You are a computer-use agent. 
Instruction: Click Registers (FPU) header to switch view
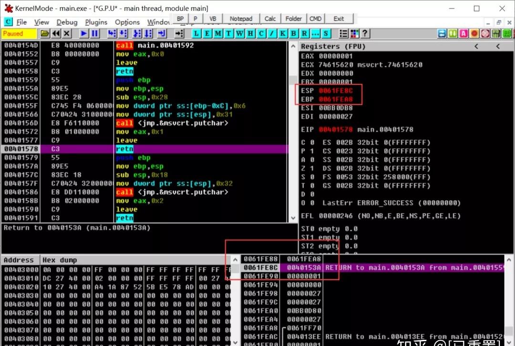pyautogui.click(x=333, y=46)
